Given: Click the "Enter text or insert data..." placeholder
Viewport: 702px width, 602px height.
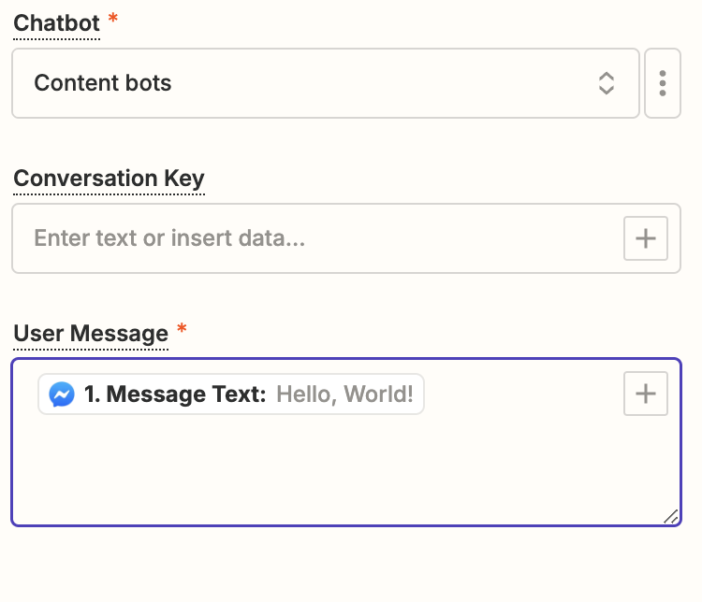Looking at the screenshot, I should [x=169, y=238].
